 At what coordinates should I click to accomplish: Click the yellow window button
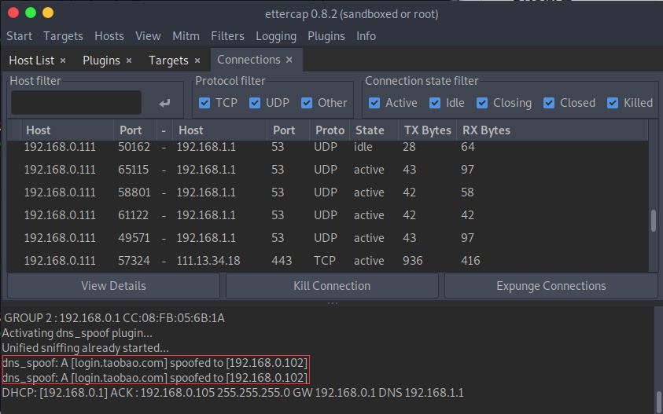[48, 13]
